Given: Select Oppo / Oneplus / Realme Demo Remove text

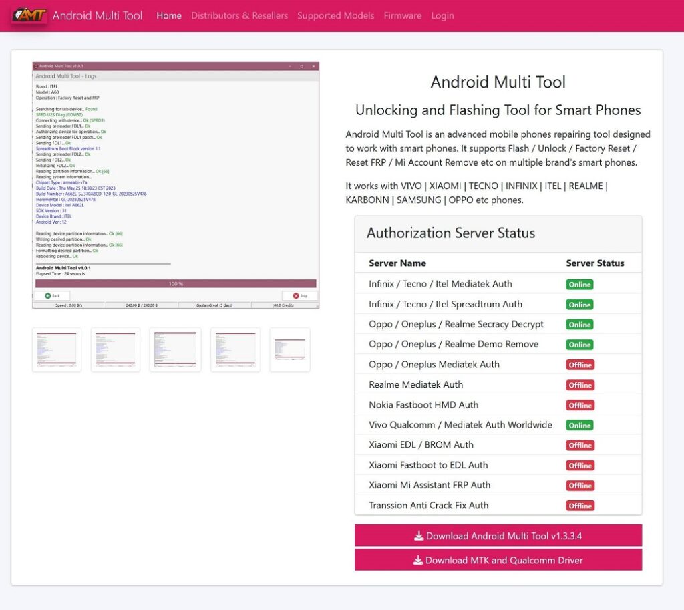Looking at the screenshot, I should (454, 344).
